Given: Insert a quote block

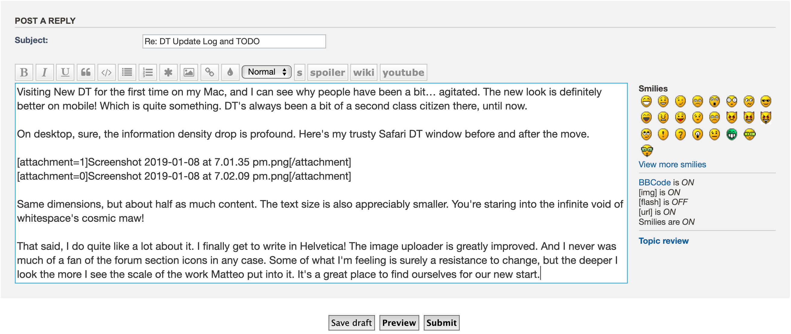Looking at the screenshot, I should point(86,72).
